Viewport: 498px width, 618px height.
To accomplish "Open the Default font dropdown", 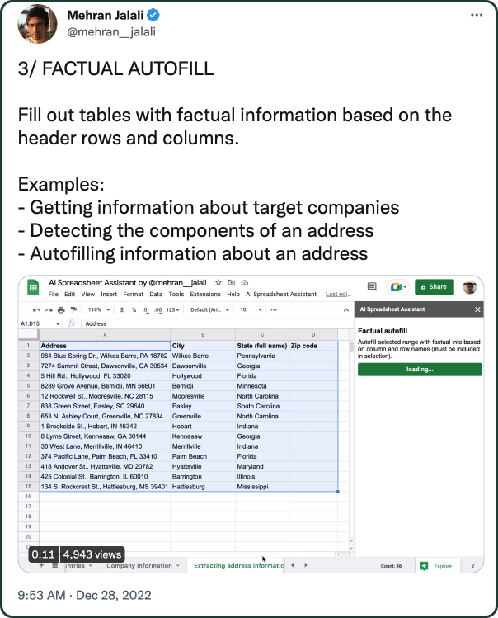I will 209,310.
